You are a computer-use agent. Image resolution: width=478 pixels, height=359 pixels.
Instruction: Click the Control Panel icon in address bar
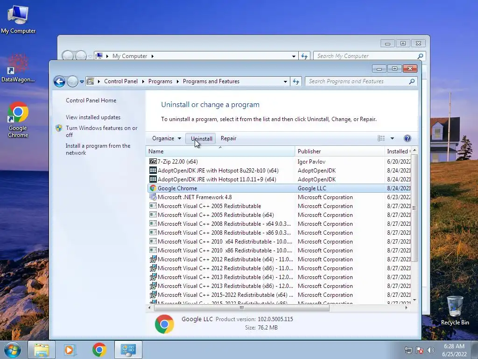pos(90,81)
